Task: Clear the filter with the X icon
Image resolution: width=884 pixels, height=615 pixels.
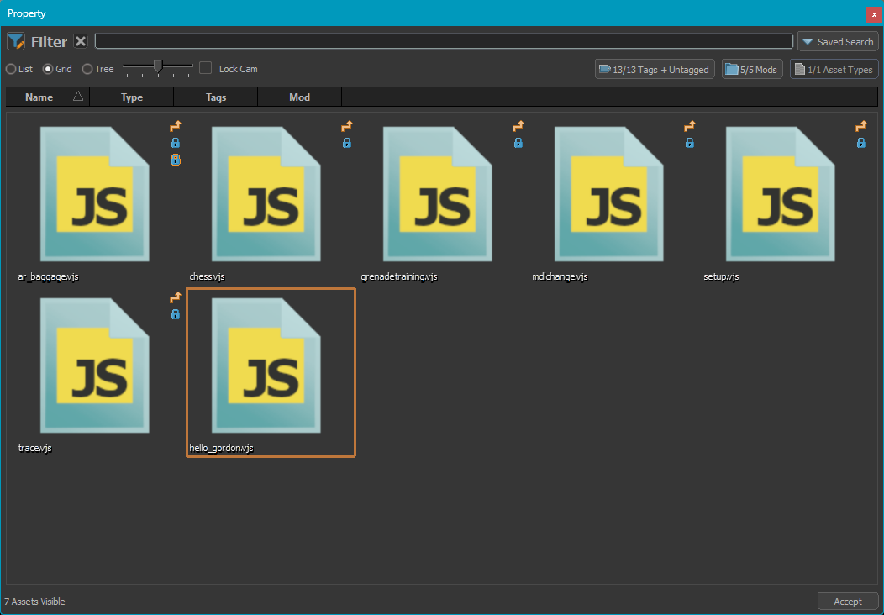Action: click(x=81, y=41)
